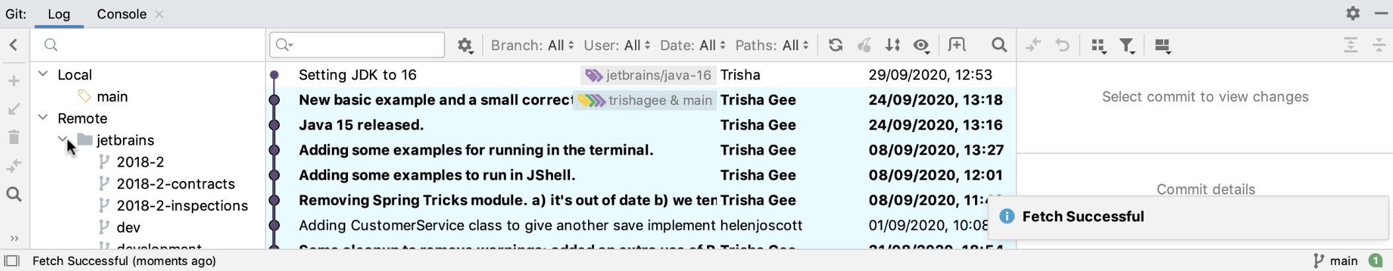Open the eye view options menu
This screenshot has height=271, width=1393.
coord(921,45)
